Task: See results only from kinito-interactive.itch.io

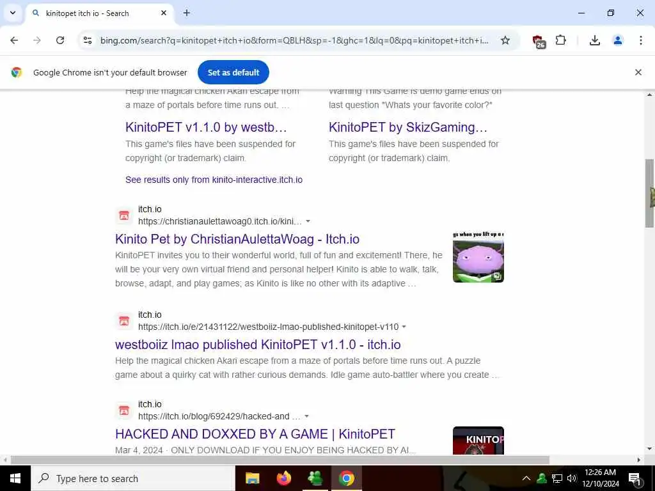Action: (x=214, y=180)
